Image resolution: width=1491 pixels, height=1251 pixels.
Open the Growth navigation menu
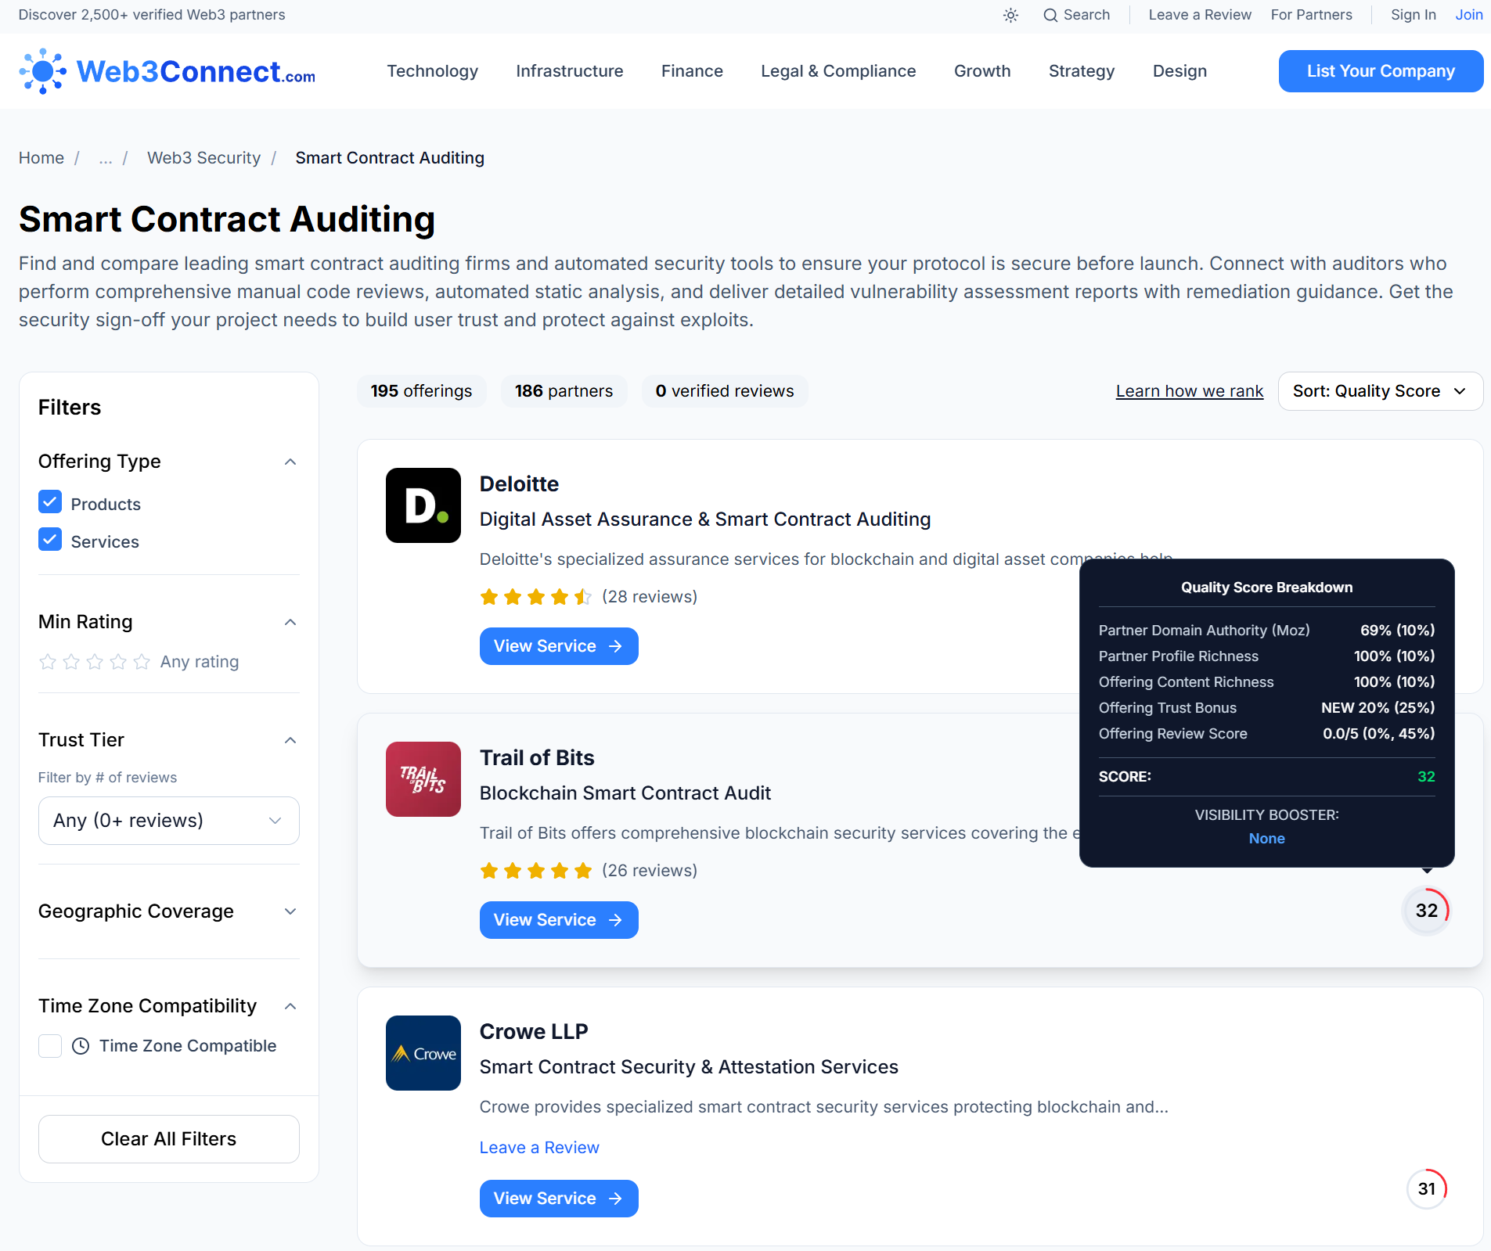pos(982,70)
